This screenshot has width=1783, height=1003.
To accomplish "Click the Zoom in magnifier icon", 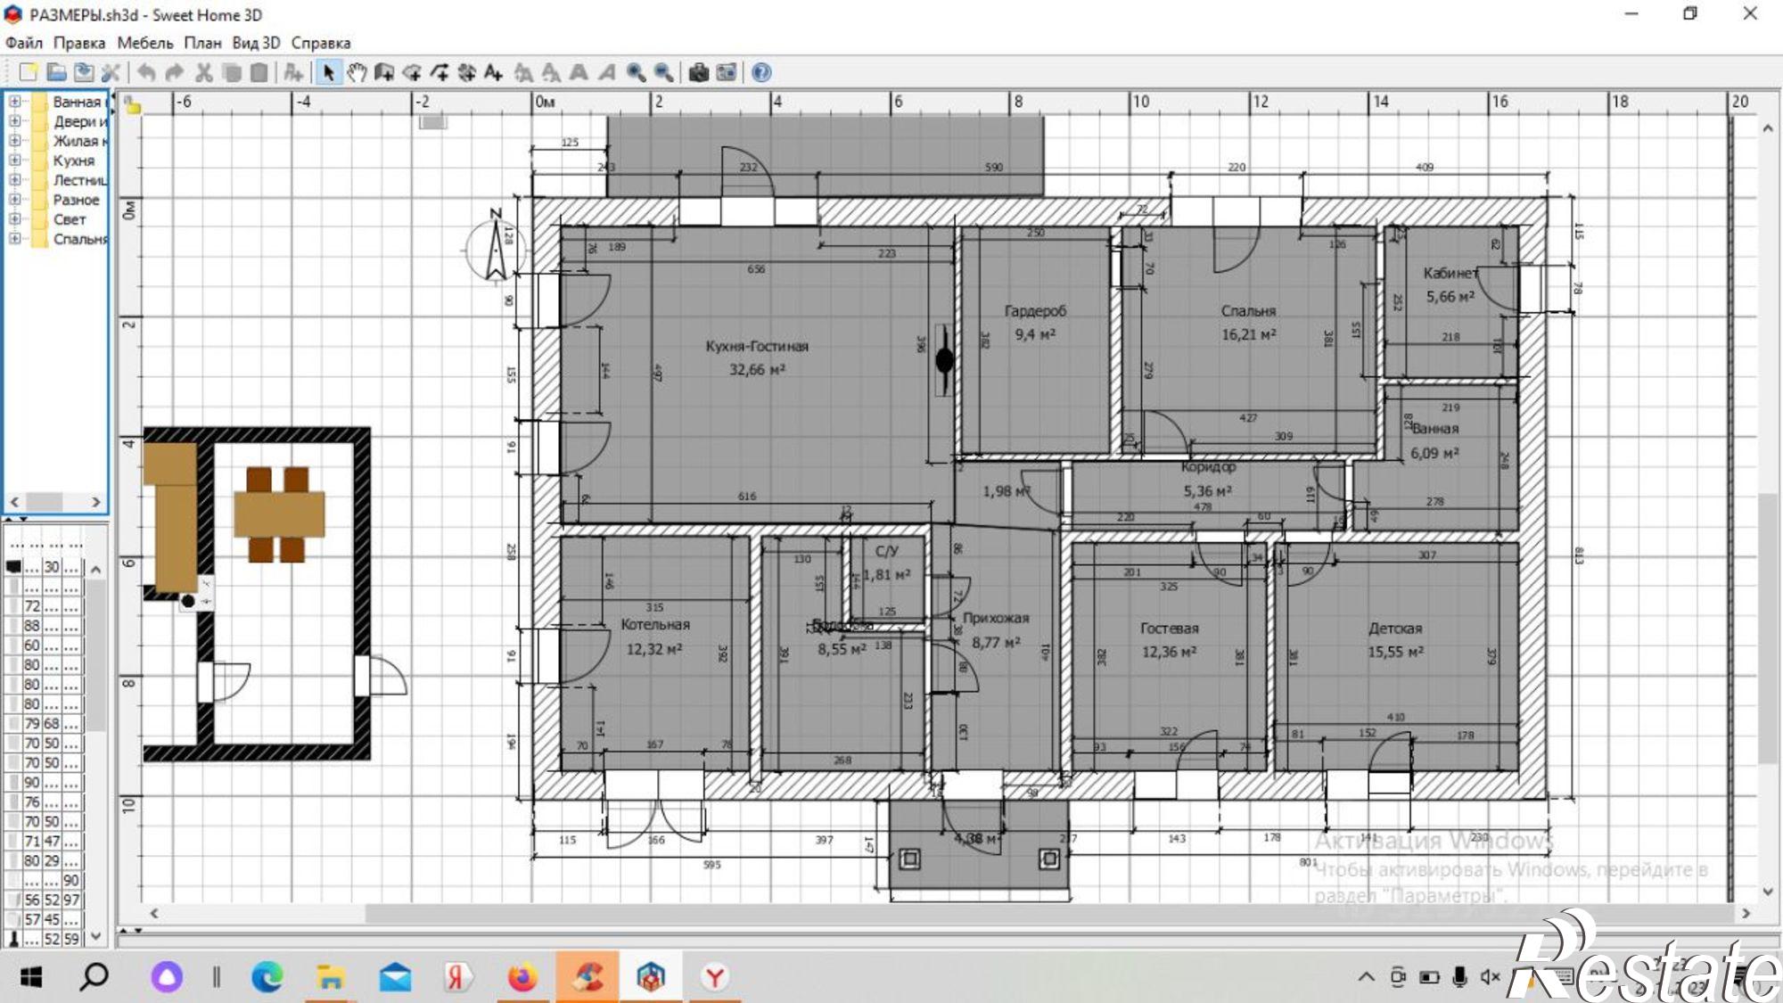I will click(636, 72).
